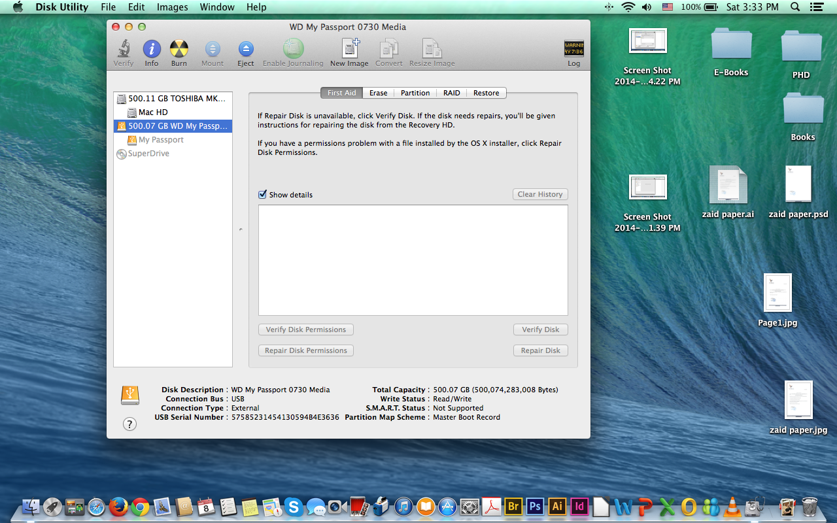Open the Help question mark button
This screenshot has width=837, height=523.
click(x=130, y=424)
